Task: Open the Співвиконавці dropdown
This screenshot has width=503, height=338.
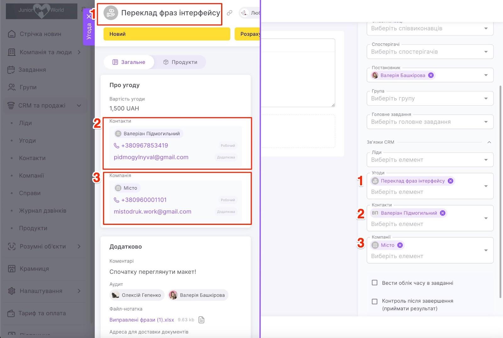Action: [x=430, y=28]
